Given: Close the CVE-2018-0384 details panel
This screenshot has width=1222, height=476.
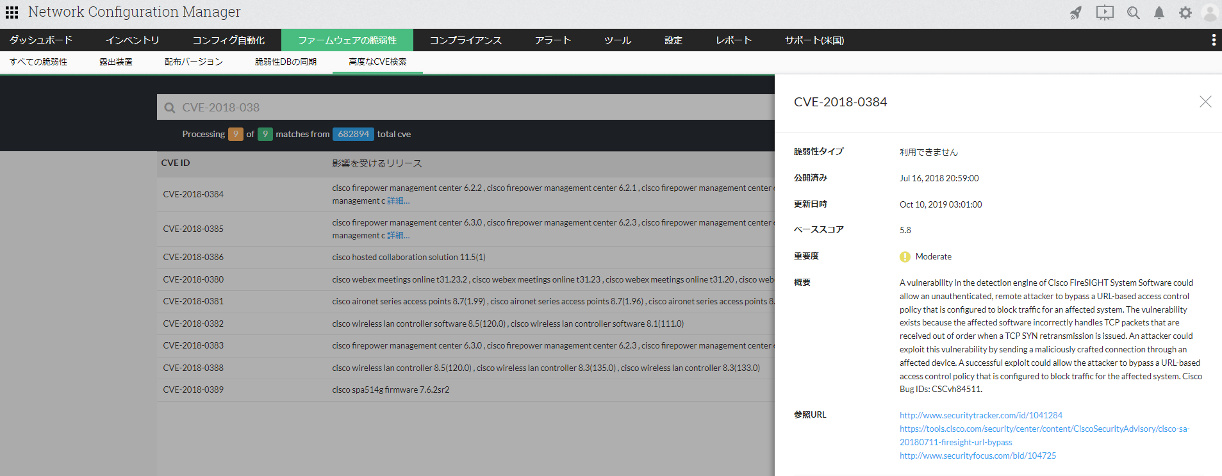Looking at the screenshot, I should point(1205,102).
